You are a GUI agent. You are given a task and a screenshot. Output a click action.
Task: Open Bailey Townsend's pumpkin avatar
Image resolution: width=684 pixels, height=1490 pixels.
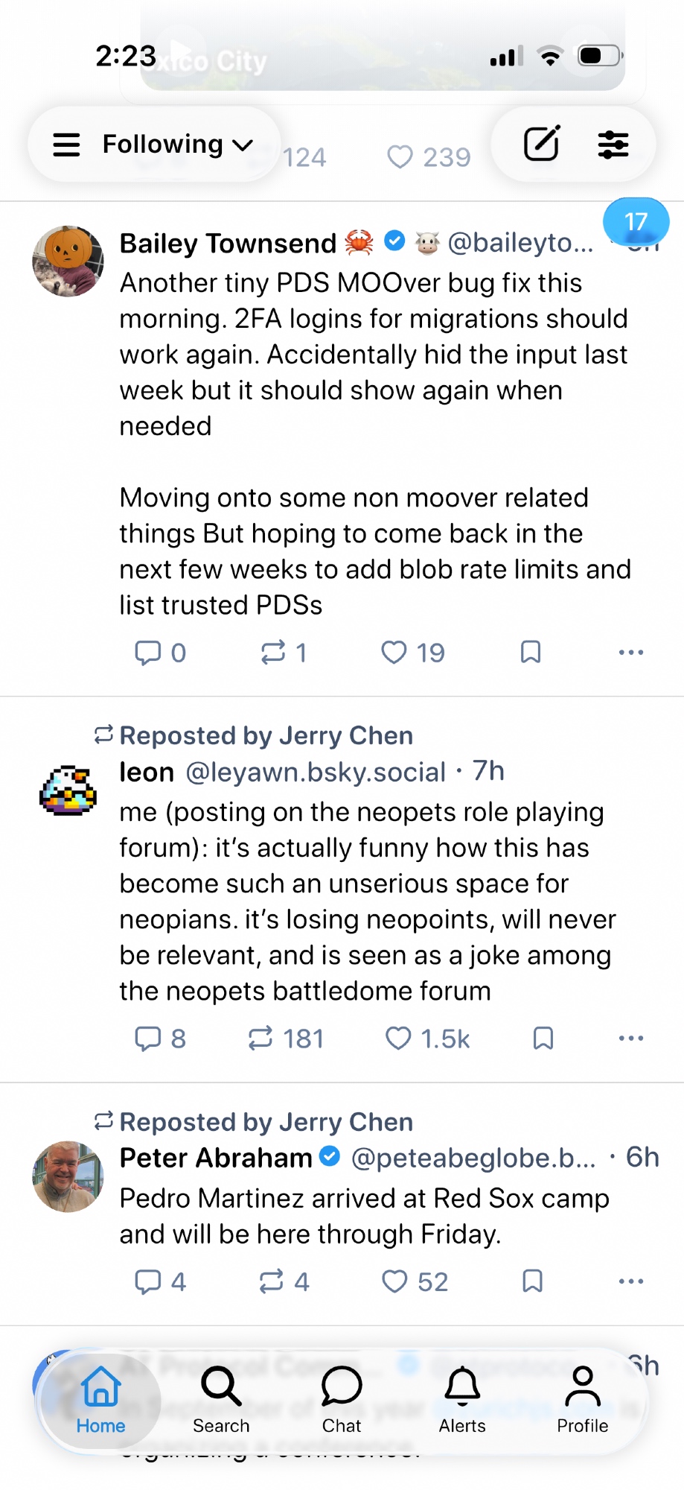(68, 261)
